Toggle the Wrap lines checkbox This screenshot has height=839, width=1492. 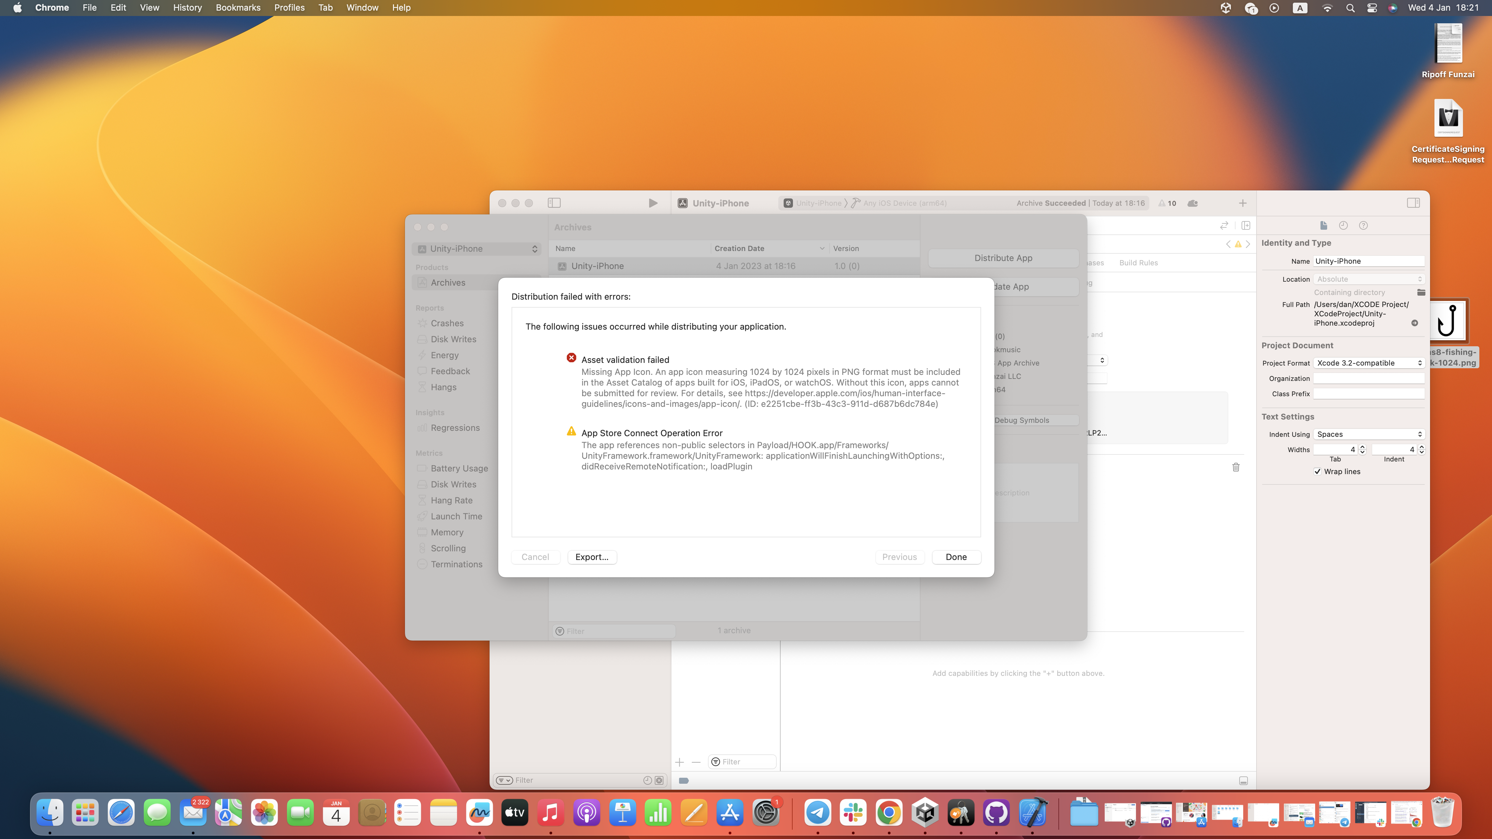pyautogui.click(x=1318, y=472)
